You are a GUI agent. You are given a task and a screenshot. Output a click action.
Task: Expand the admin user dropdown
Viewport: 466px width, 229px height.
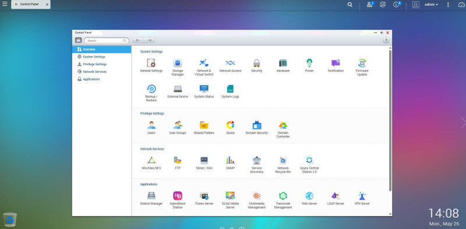(x=431, y=5)
